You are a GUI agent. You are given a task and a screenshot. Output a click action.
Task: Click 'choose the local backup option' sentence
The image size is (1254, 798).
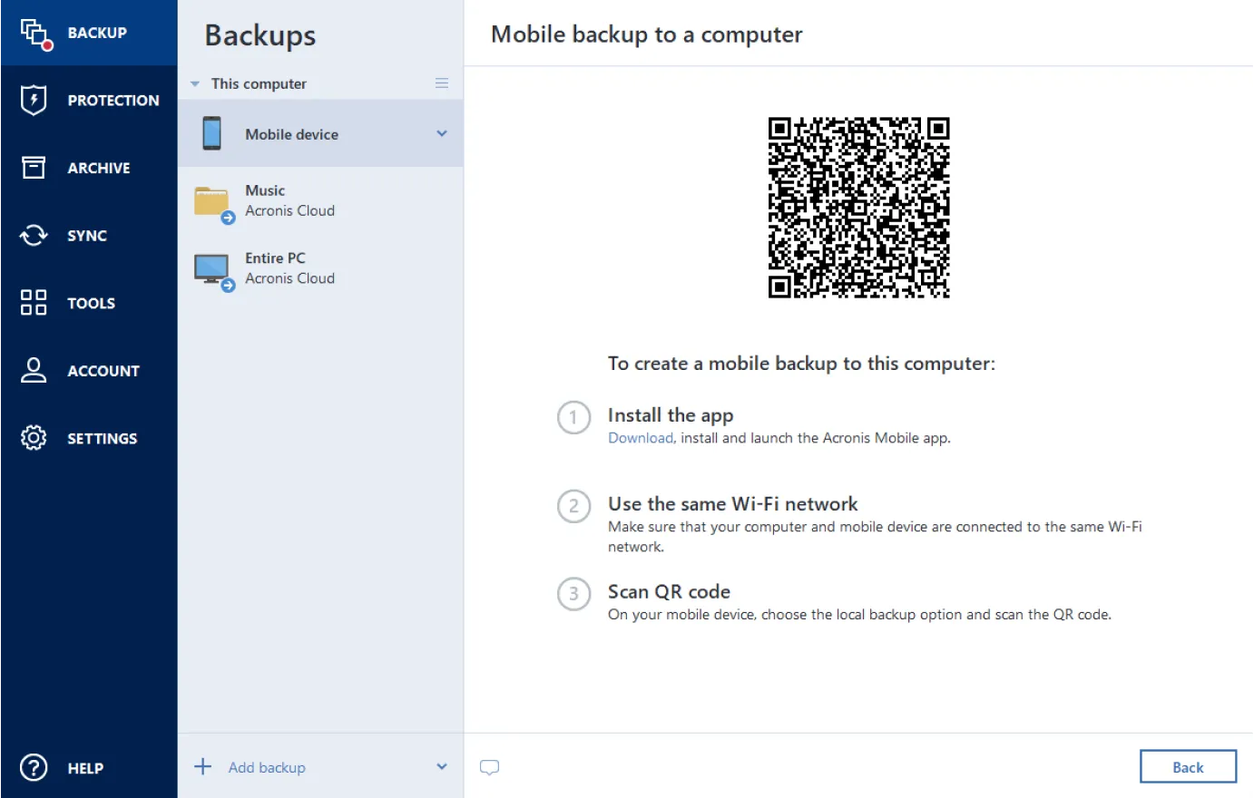859,615
